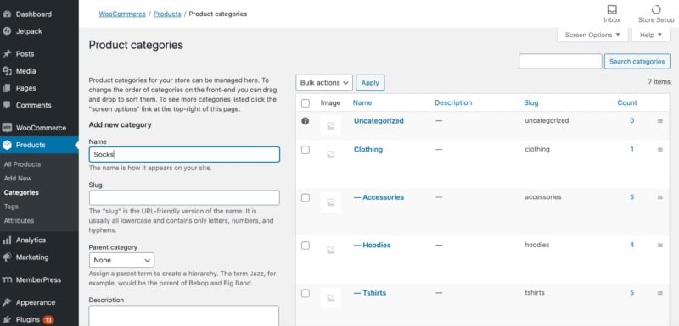The width and height of the screenshot is (679, 326).
Task: Follow the WooCommerce breadcrumb link
Action: tap(122, 14)
